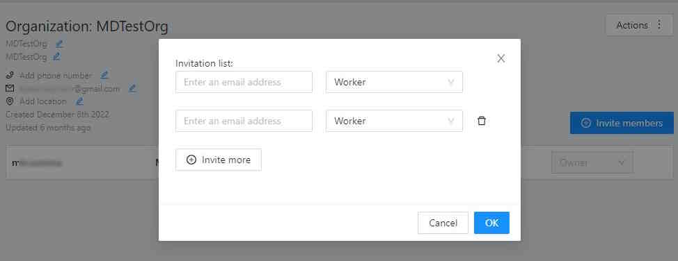678x261 pixels.
Task: Click the Add phone number text
Action: click(56, 76)
